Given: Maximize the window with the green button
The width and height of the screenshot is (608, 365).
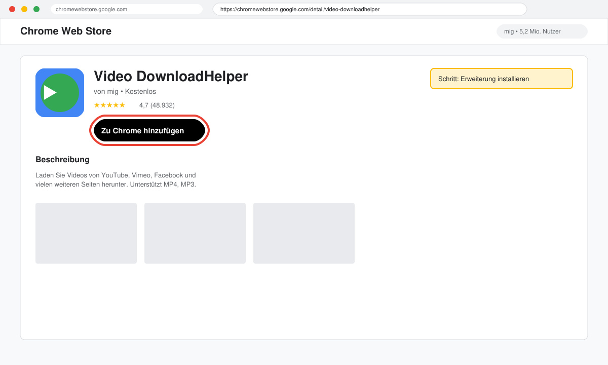Looking at the screenshot, I should click(36, 9).
